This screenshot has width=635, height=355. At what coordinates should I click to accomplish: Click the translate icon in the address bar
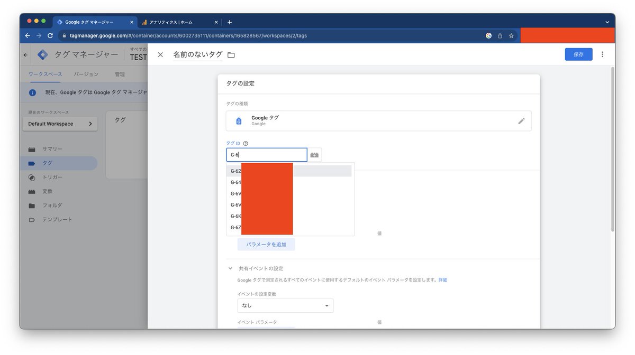(488, 35)
